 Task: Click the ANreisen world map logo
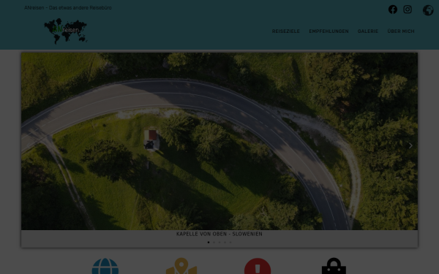[66, 31]
